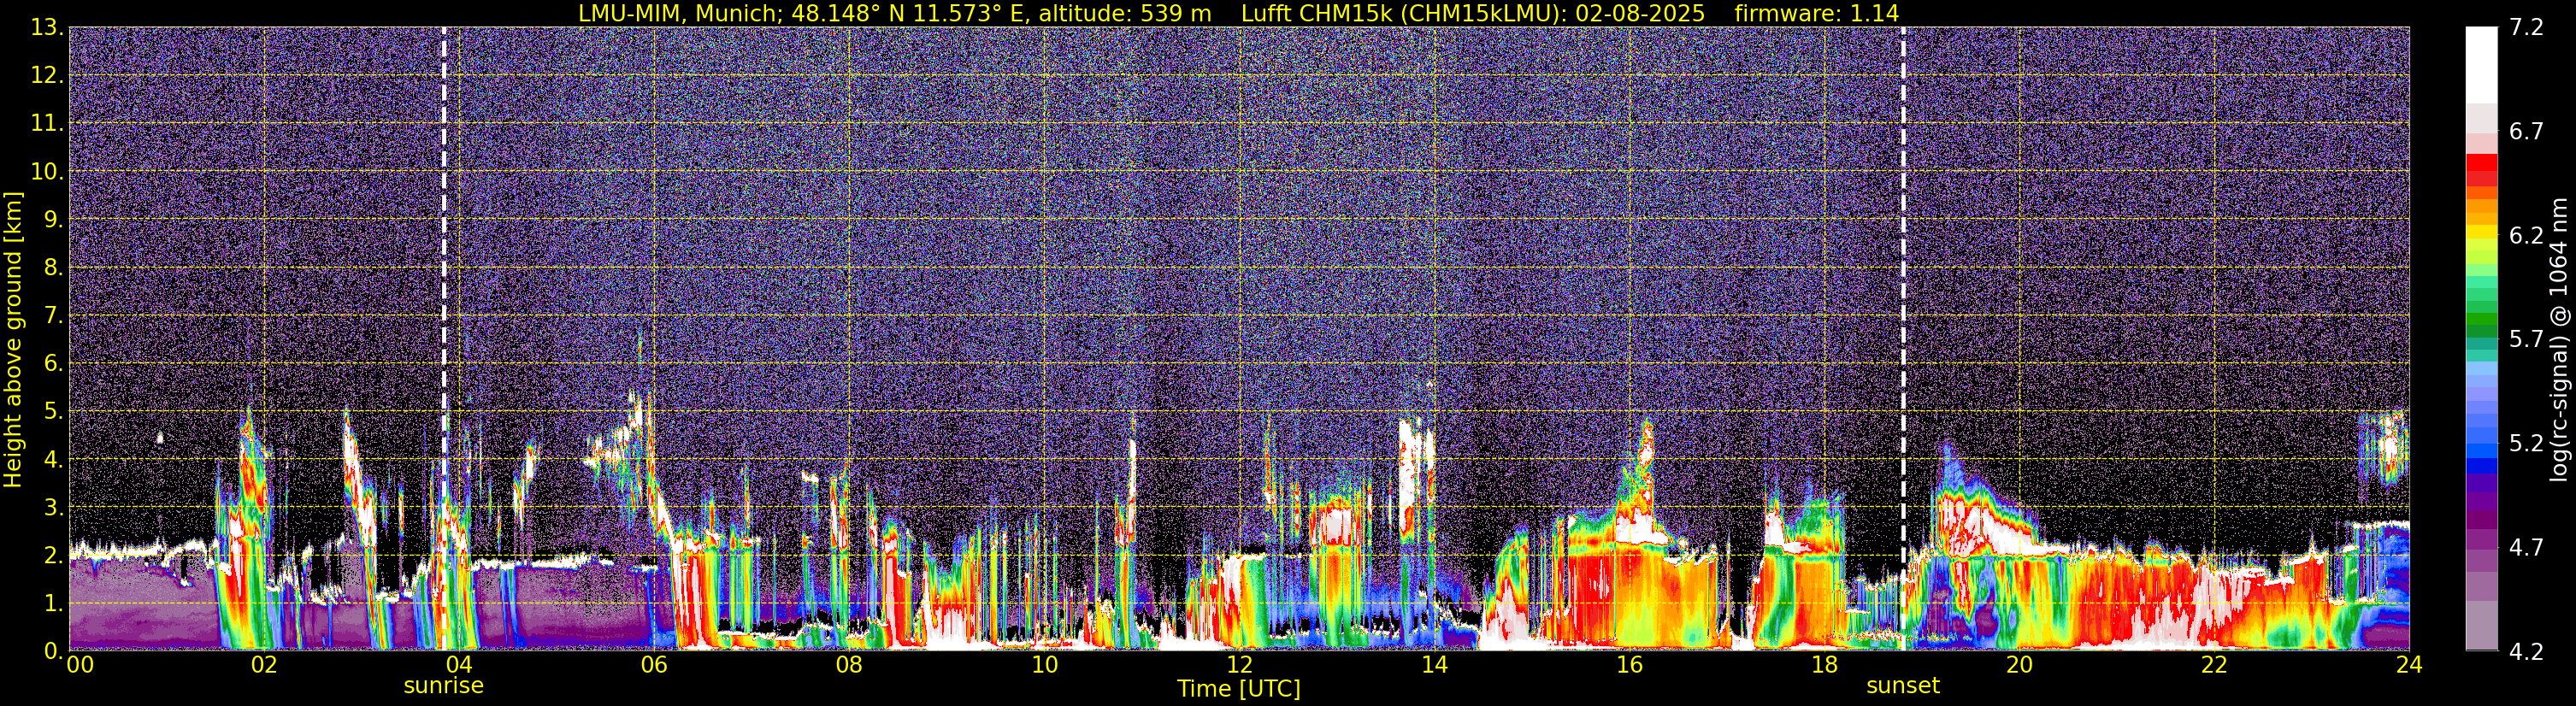Click the height axis tick "12."

47,76
